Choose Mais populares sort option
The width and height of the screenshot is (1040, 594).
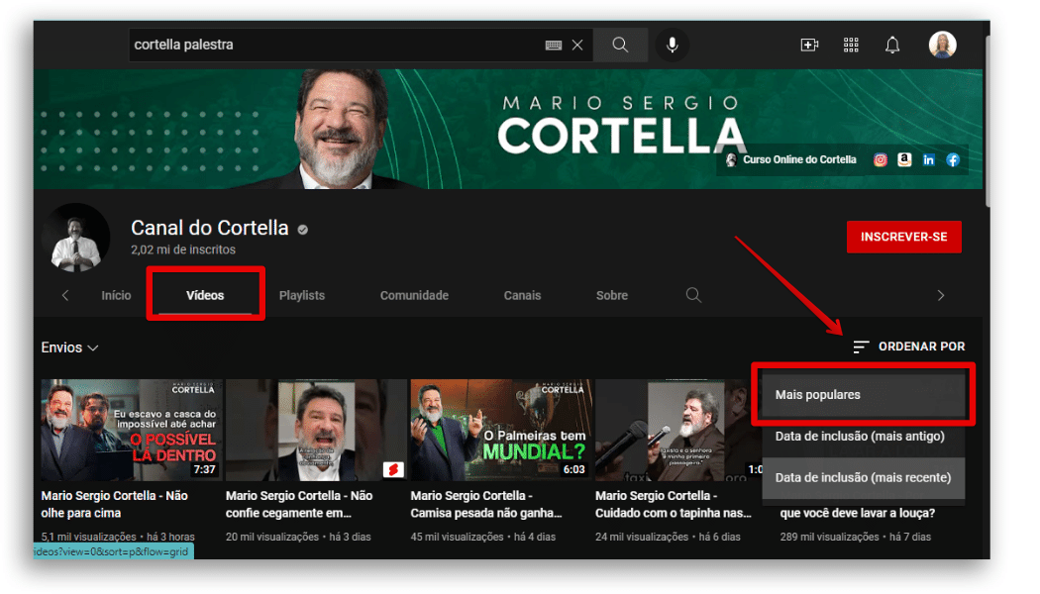[863, 394]
